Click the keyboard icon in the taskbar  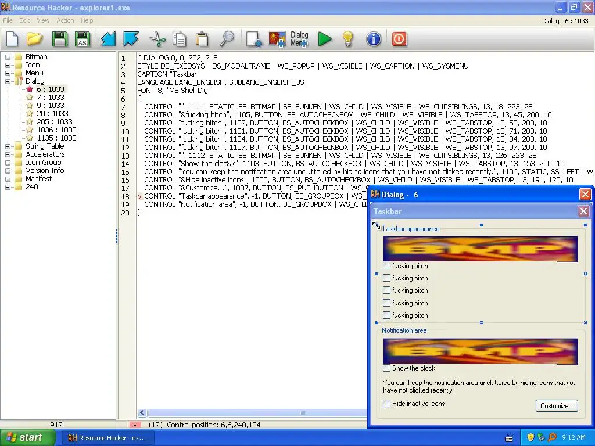[x=509, y=438]
